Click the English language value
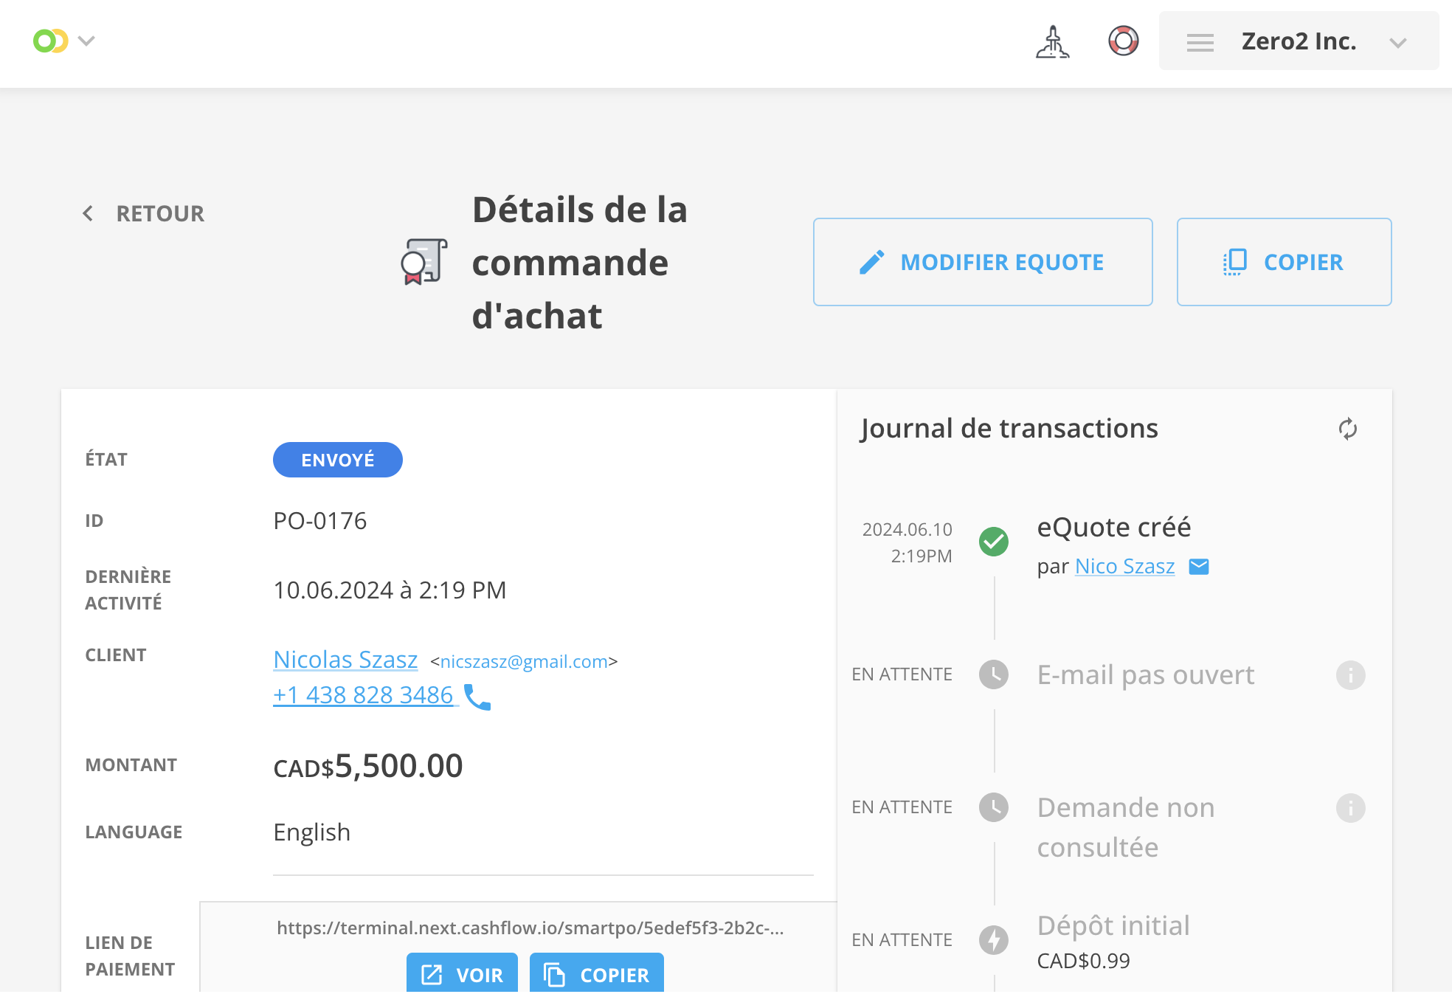1452x994 pixels. click(x=311, y=832)
